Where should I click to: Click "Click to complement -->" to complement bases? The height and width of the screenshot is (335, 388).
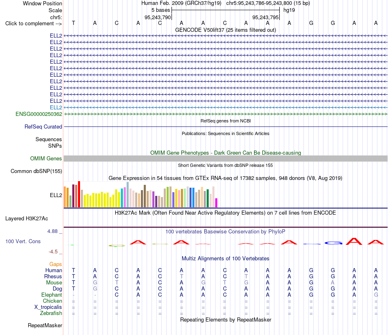pos(33,24)
